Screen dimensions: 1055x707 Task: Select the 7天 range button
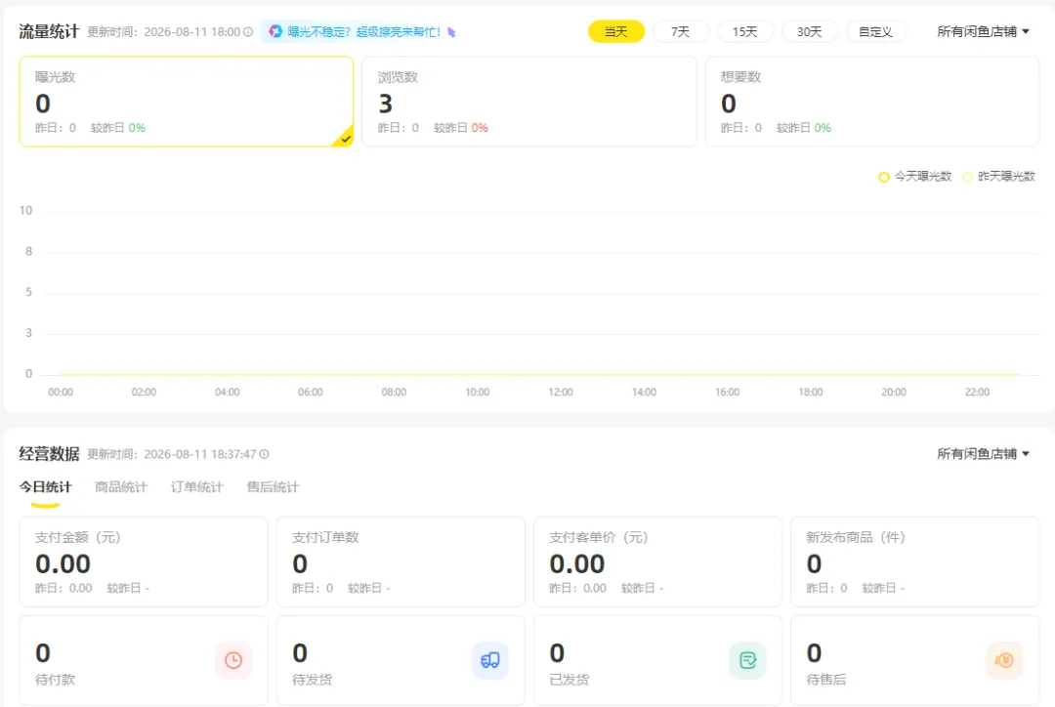680,31
